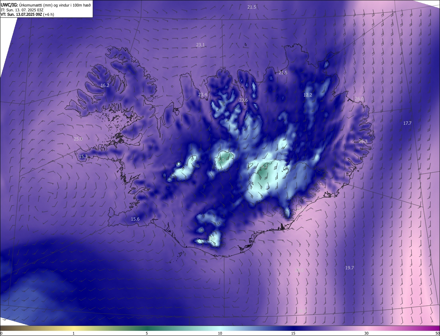This screenshot has width=440, height=336.
Task: Click the 21.5 label at the map's top edge
Action: 252,7
